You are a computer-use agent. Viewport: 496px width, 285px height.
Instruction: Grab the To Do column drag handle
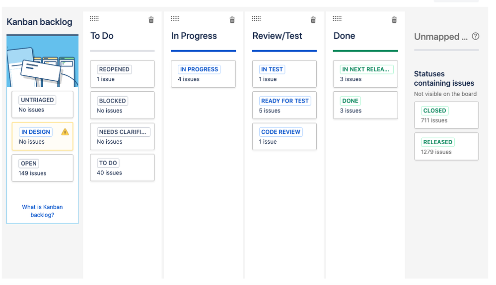(x=94, y=18)
